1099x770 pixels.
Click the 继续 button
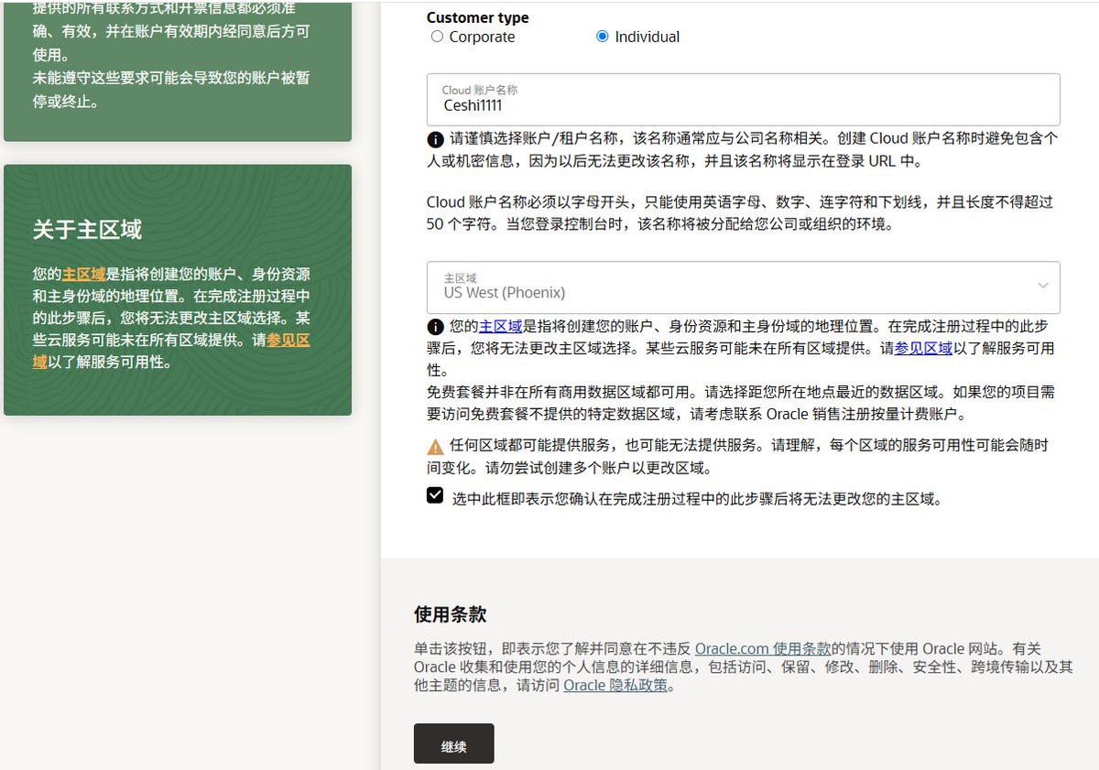click(x=454, y=743)
